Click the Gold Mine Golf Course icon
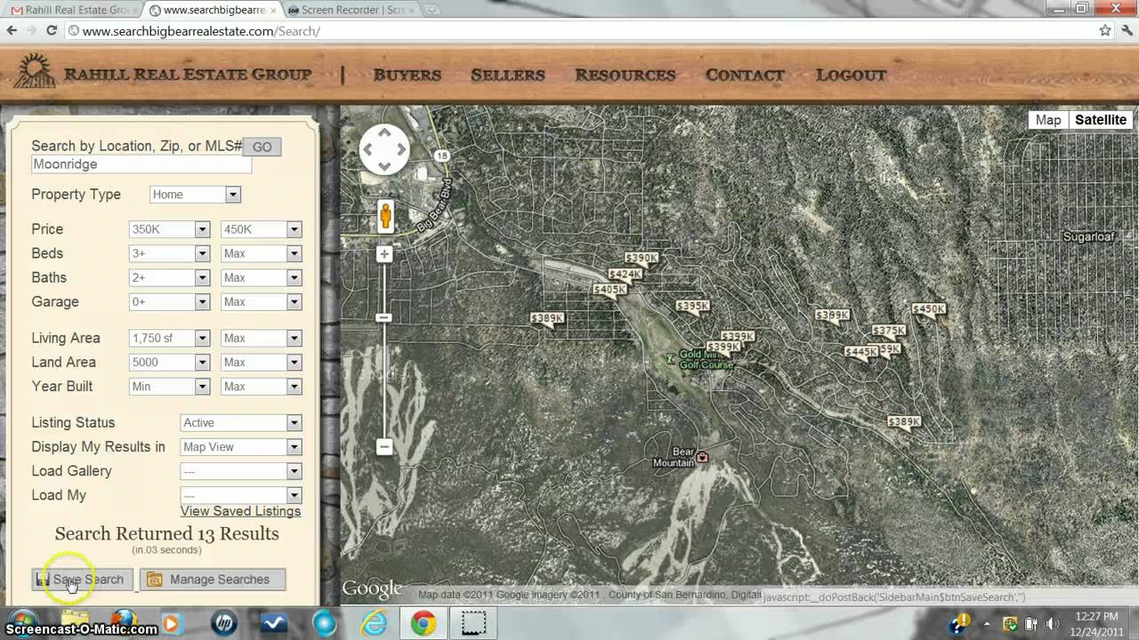Screen dimensions: 1139x640 [671, 359]
